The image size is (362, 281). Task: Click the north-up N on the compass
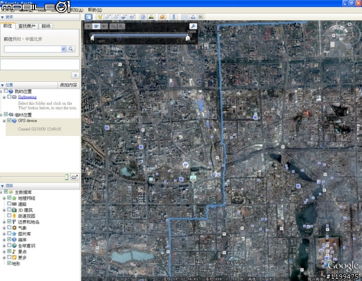click(350, 24)
